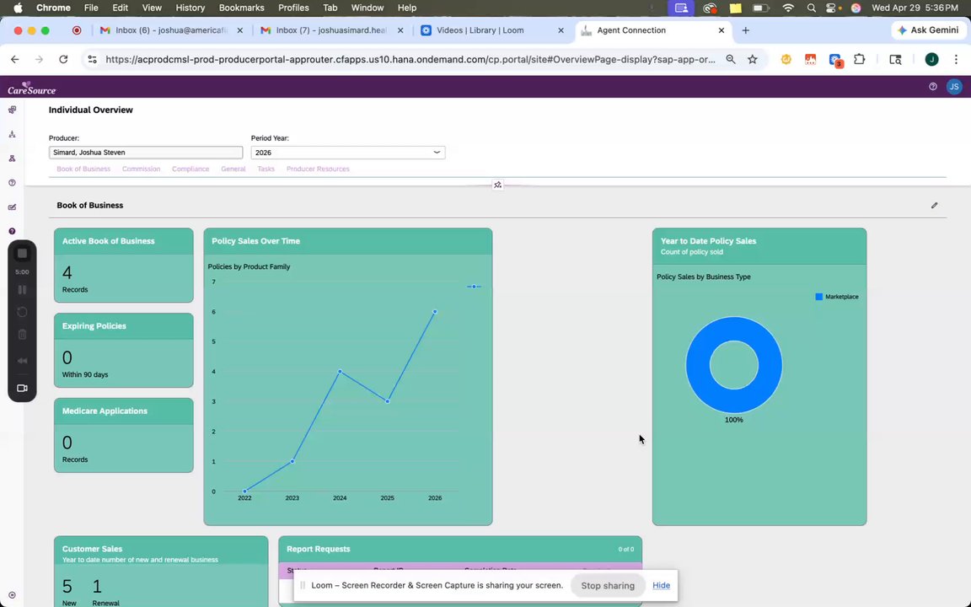Open the JS user avatar menu
Viewport: 971px width, 607px height.
pos(953,87)
